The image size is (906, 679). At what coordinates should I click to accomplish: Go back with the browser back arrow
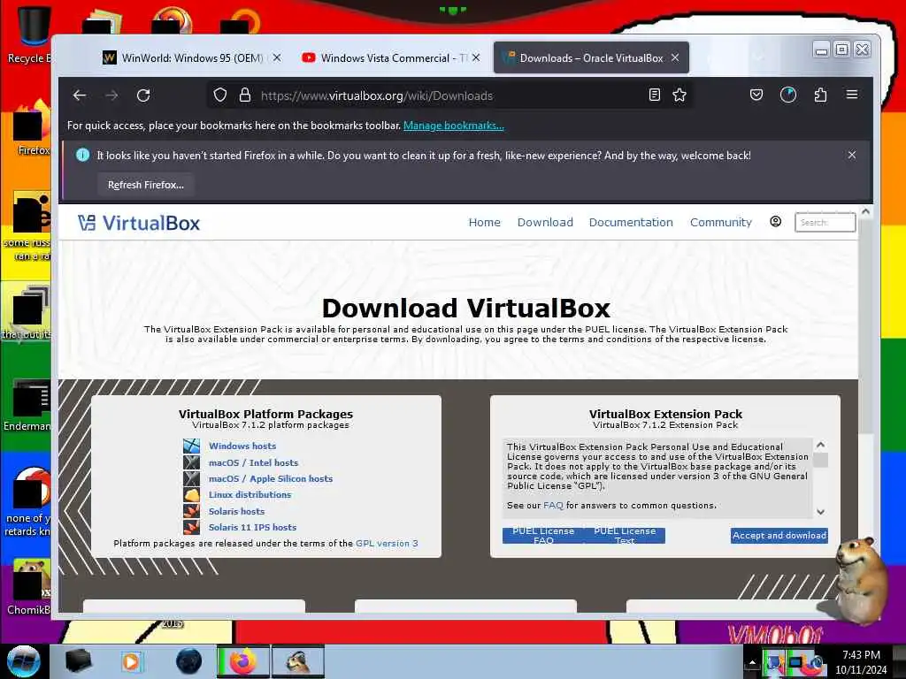coord(80,95)
